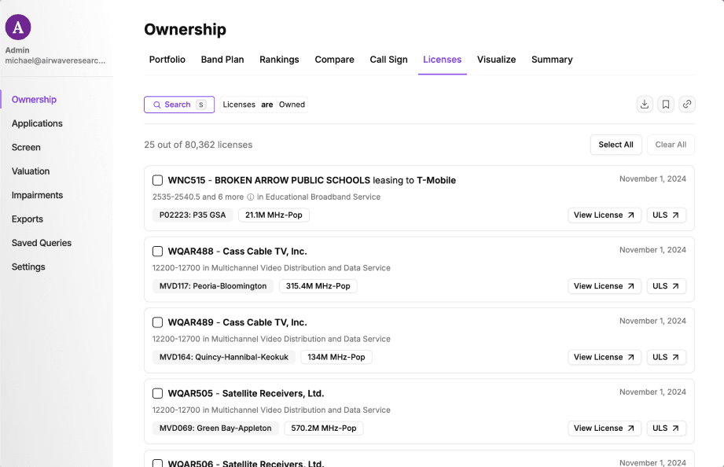The image size is (724, 467).
Task: Click the Admin avatar circle
Action: click(18, 28)
